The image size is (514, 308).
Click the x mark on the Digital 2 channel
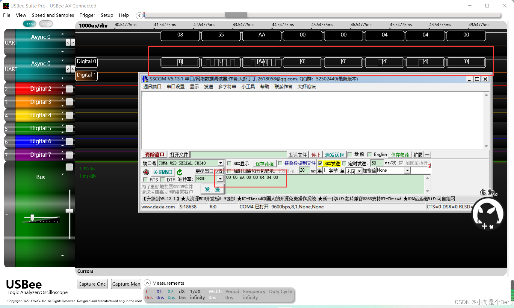point(63,86)
